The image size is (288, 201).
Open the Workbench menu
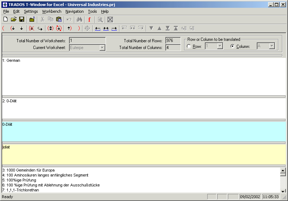pos(52,11)
